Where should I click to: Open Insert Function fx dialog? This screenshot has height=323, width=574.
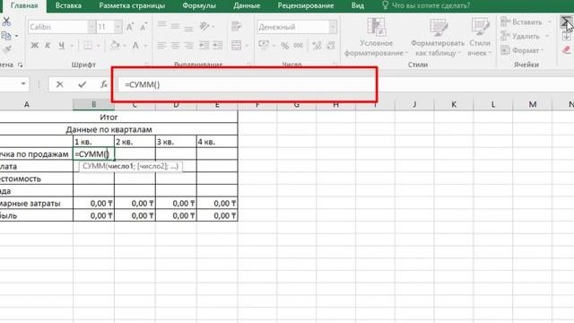tap(104, 84)
